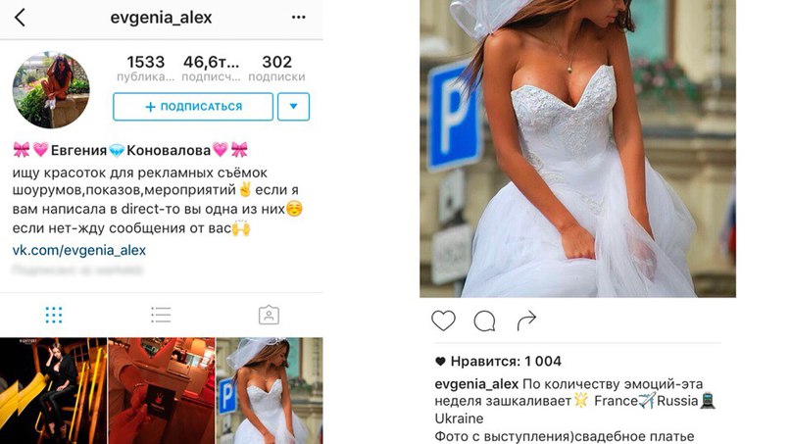Open the 302 подписки following list
Screen dimensions: 791x444
276,68
